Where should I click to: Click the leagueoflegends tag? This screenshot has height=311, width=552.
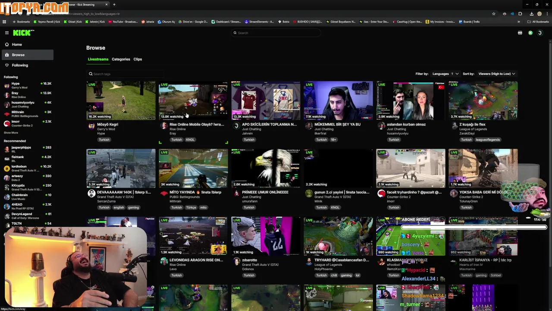point(488,140)
